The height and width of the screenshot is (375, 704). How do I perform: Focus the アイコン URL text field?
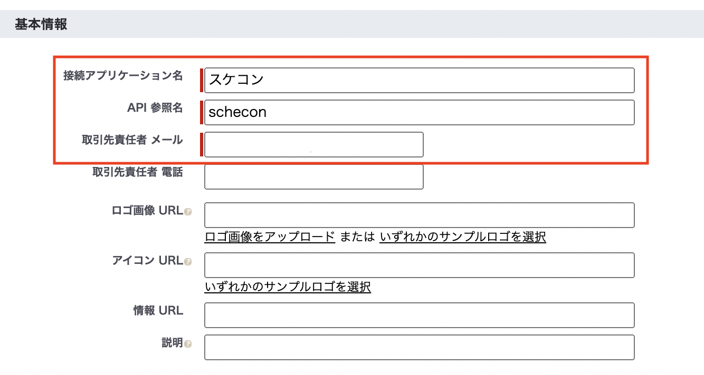(x=419, y=265)
